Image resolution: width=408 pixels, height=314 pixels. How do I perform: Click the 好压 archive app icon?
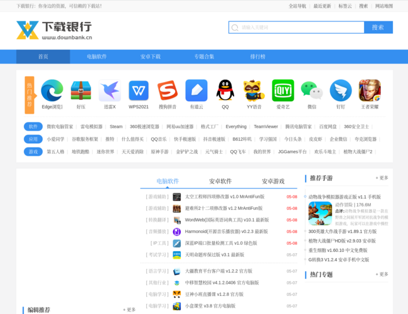point(81,90)
